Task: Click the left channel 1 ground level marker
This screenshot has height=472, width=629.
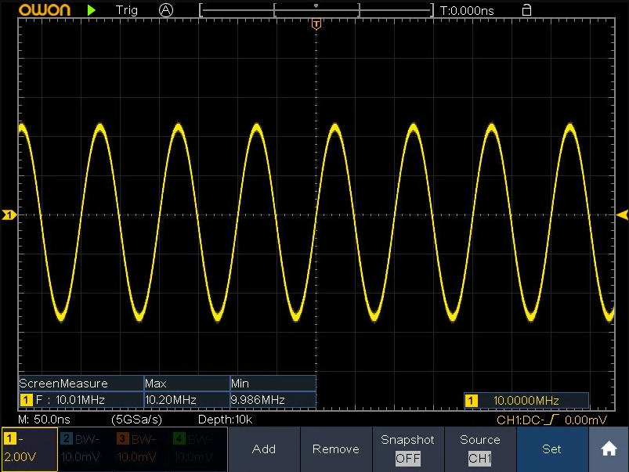Action: [x=9, y=214]
